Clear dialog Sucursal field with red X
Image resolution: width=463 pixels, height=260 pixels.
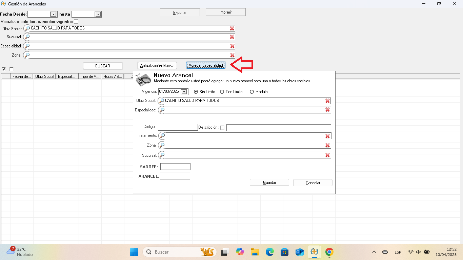pyautogui.click(x=327, y=155)
